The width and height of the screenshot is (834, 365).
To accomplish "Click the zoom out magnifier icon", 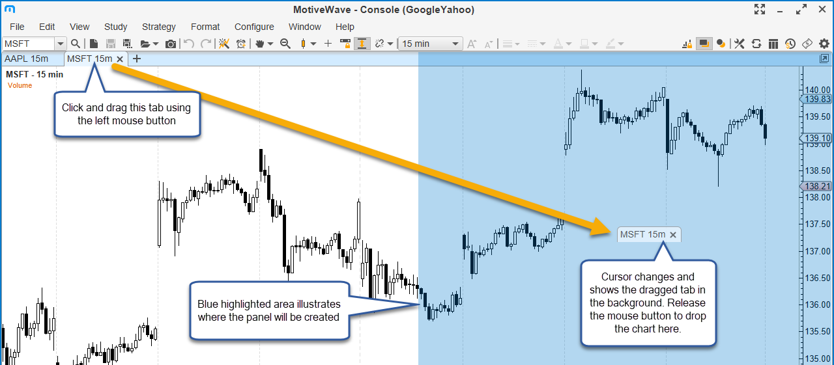I will click(x=285, y=44).
